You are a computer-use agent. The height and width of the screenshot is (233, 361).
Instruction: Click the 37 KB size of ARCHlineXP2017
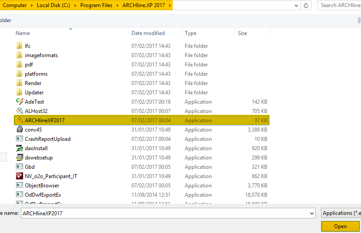coord(261,120)
